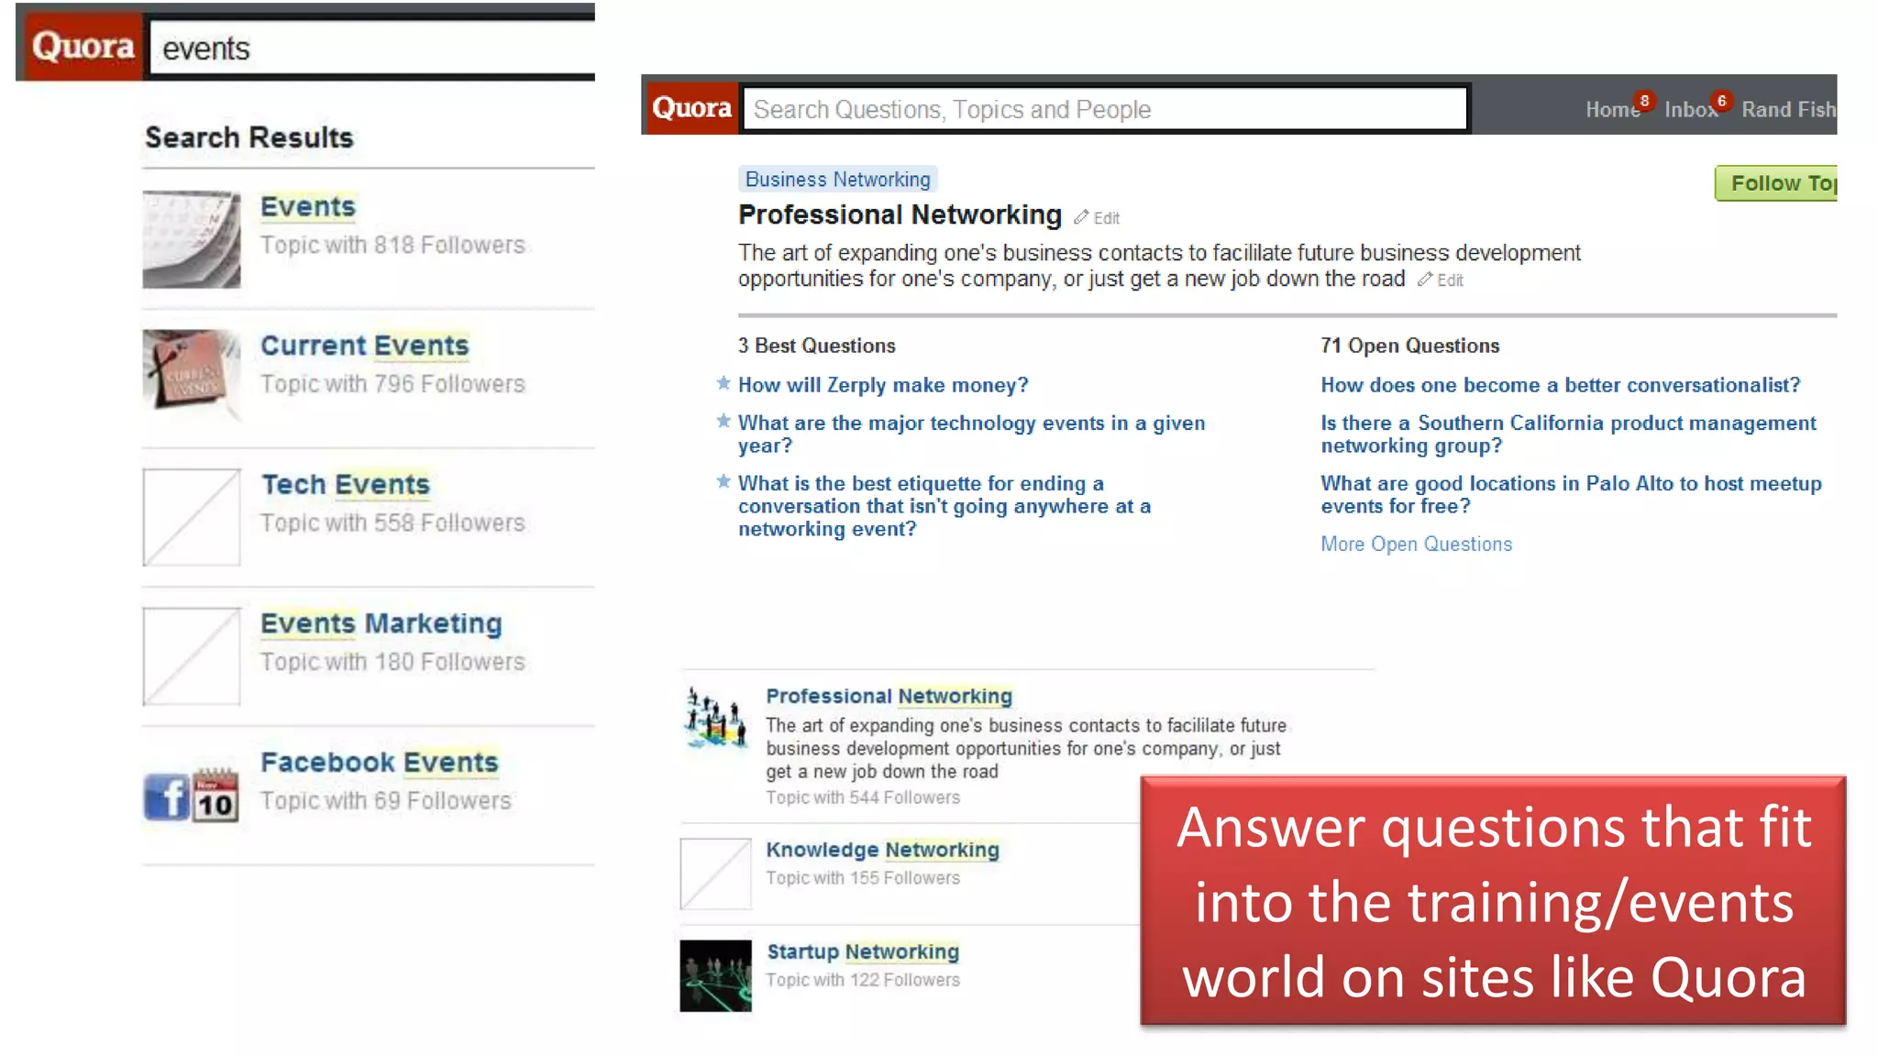Open the Events topic thumbnail with calendar
The image size is (1878, 1056).
192,239
